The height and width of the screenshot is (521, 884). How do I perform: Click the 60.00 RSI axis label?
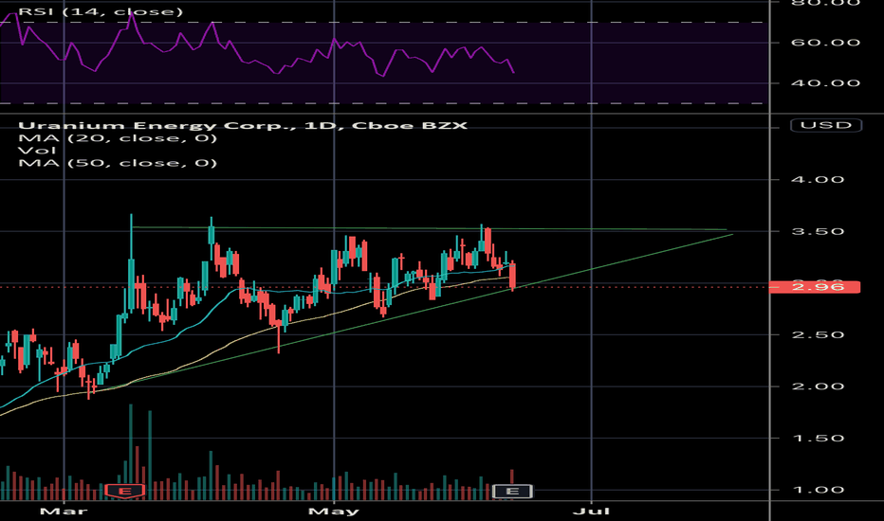pyautogui.click(x=825, y=43)
